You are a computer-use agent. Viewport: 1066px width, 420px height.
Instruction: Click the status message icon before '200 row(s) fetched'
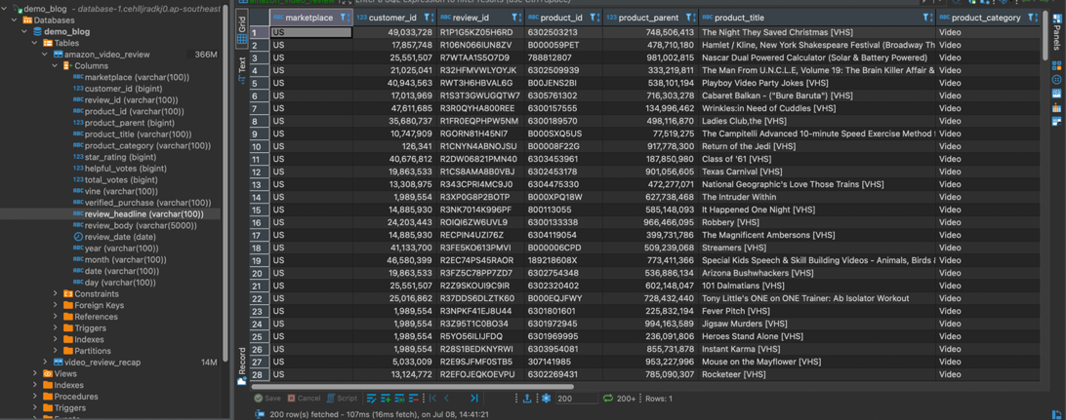260,414
